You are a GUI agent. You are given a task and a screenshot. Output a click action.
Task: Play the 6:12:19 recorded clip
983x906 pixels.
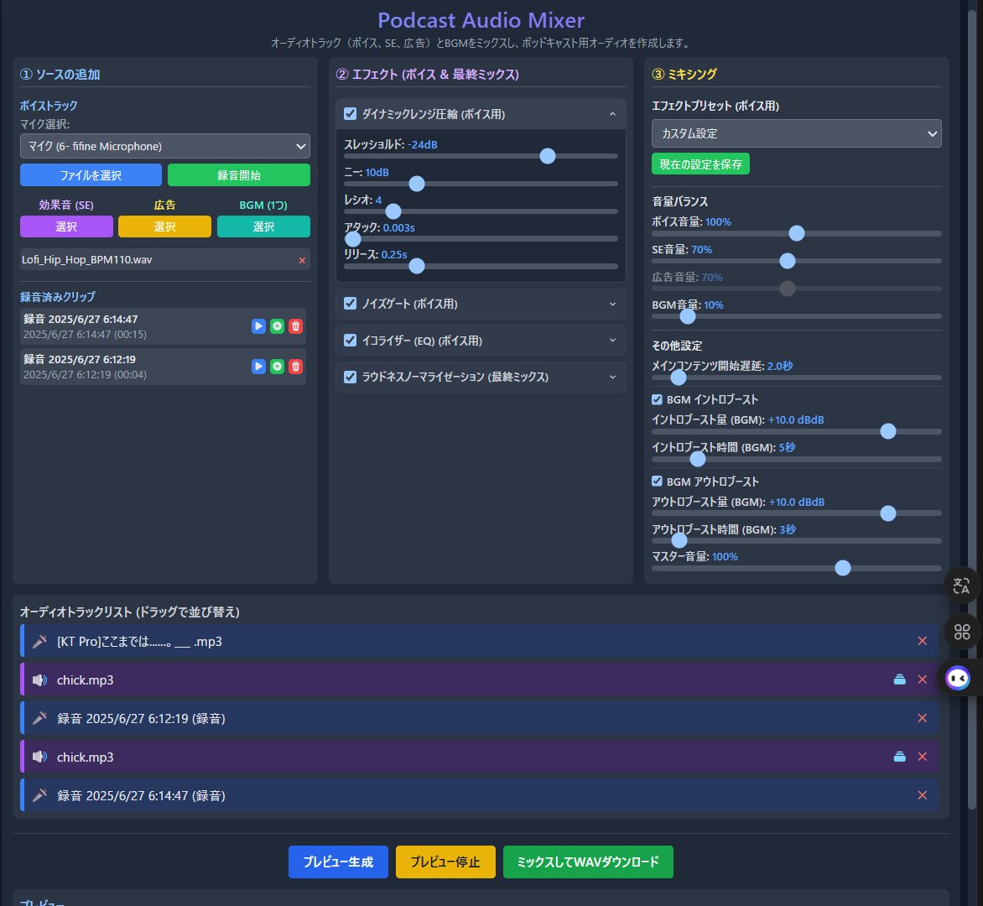258,366
